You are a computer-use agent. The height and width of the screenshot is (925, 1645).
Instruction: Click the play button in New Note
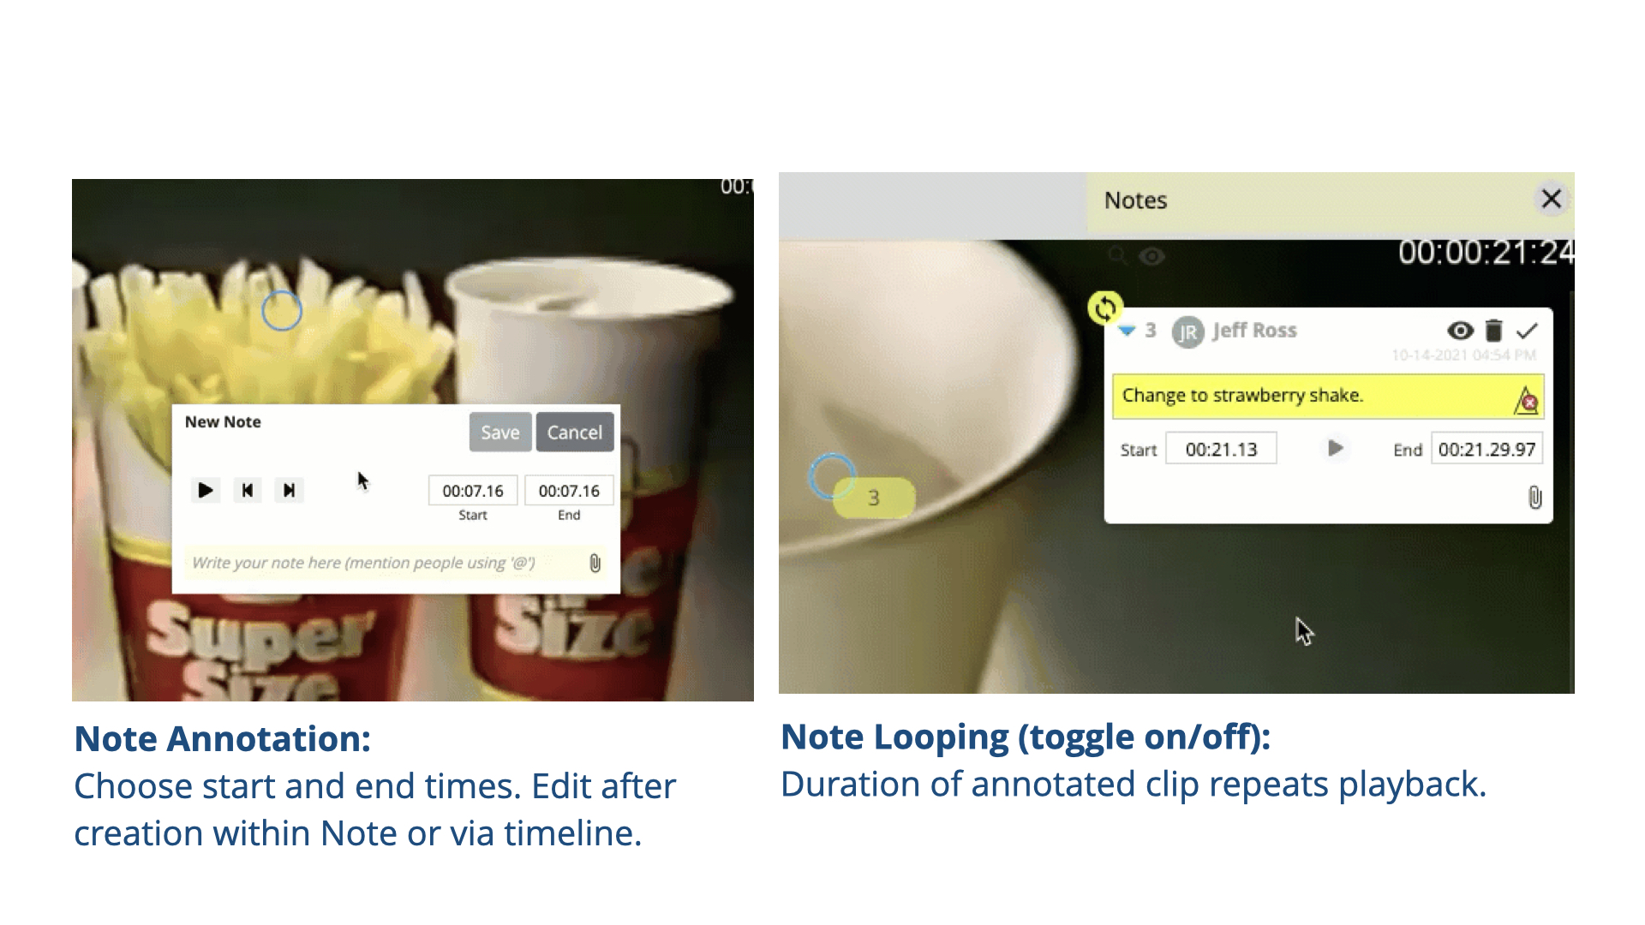(x=205, y=489)
